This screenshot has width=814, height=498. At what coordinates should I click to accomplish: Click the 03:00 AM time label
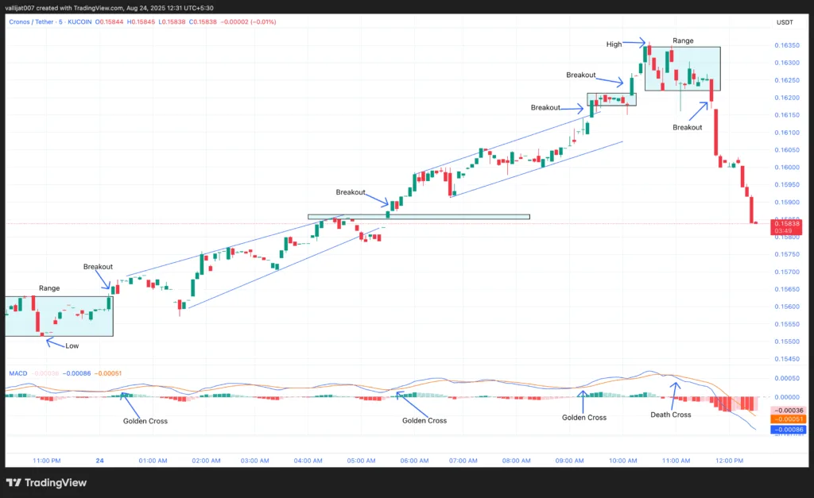(255, 460)
